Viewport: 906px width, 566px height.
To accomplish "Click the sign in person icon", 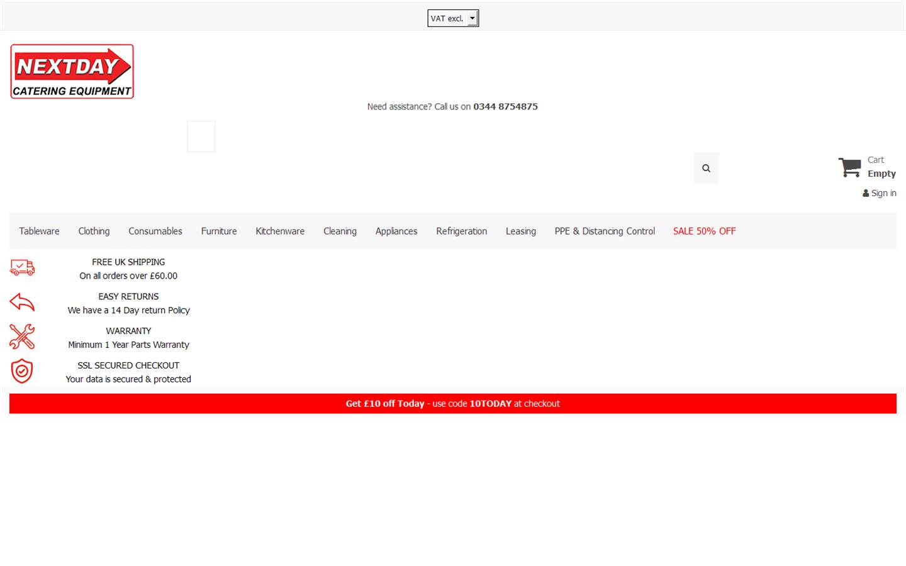I will pos(864,193).
